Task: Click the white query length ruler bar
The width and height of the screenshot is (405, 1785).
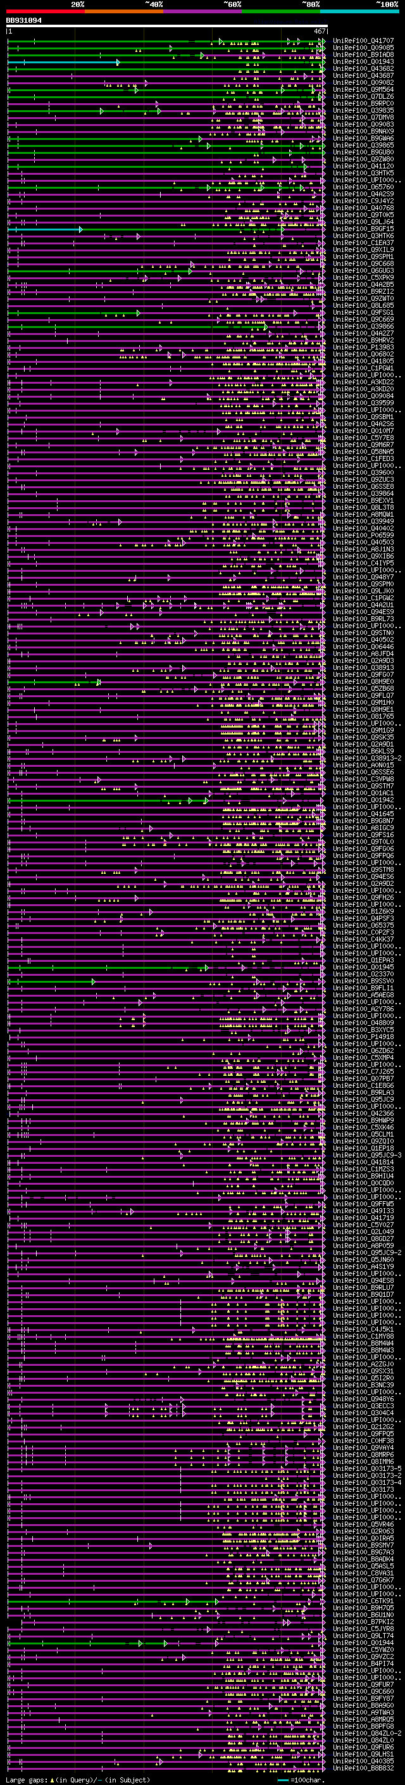Action: point(167,27)
